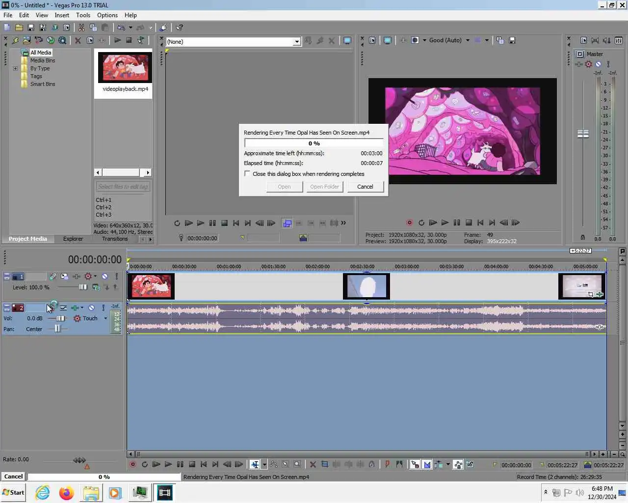Open the Good (Auto) preview quality dropdown
This screenshot has height=503, width=628.
pos(468,40)
